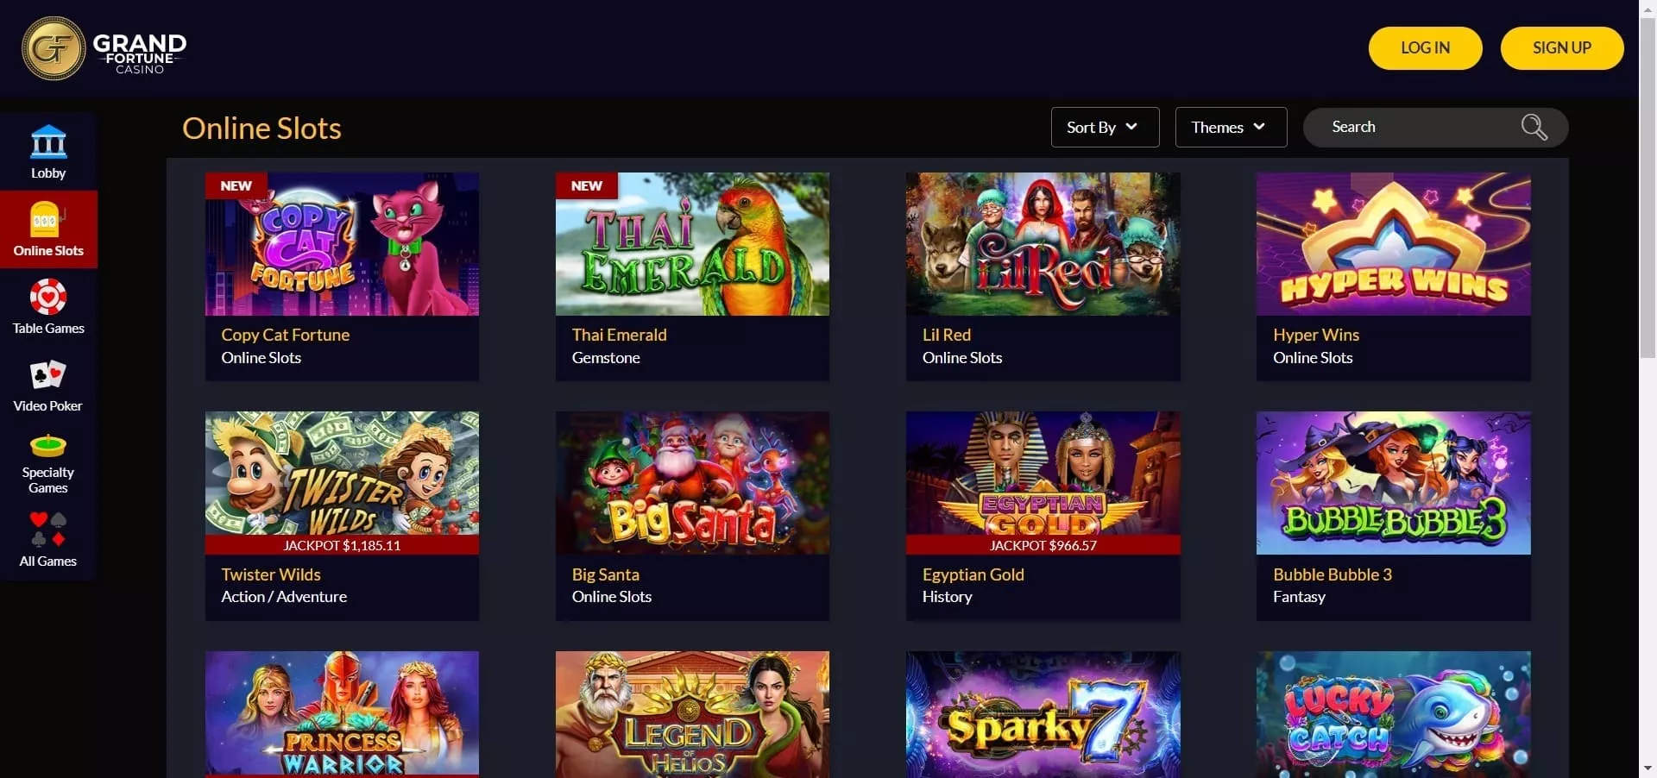Open the Thai Emerald game thumbnail
Viewport: 1657px width, 778px height.
click(692, 244)
